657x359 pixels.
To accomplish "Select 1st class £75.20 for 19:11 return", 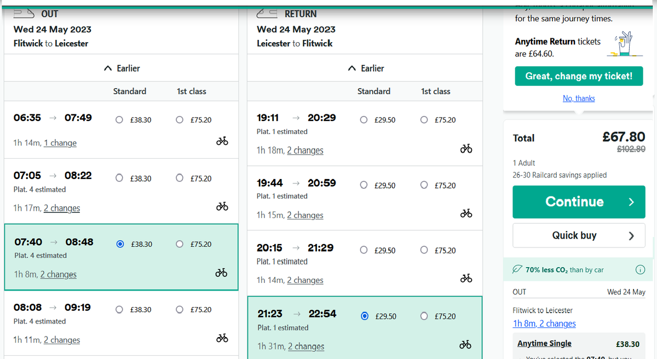I will [424, 120].
